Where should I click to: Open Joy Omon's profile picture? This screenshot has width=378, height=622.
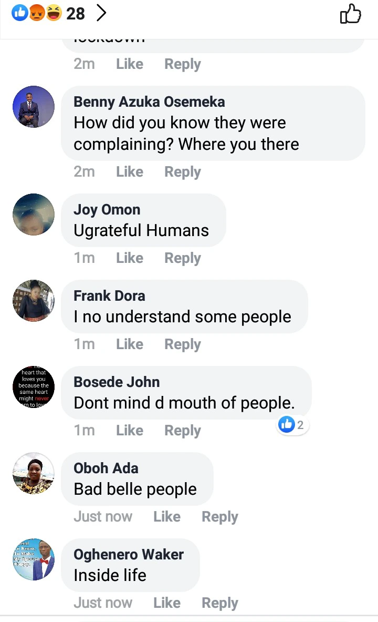click(34, 215)
